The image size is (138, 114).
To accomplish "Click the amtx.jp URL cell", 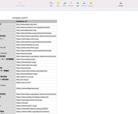I will 36,68.
